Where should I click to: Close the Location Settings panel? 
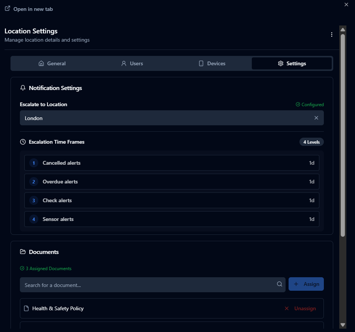(346, 5)
